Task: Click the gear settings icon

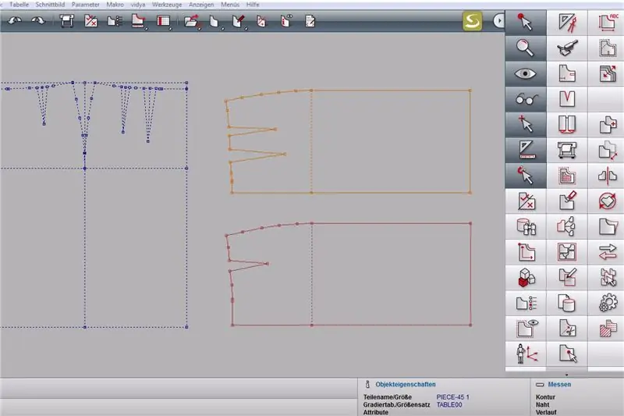Action: click(x=608, y=303)
